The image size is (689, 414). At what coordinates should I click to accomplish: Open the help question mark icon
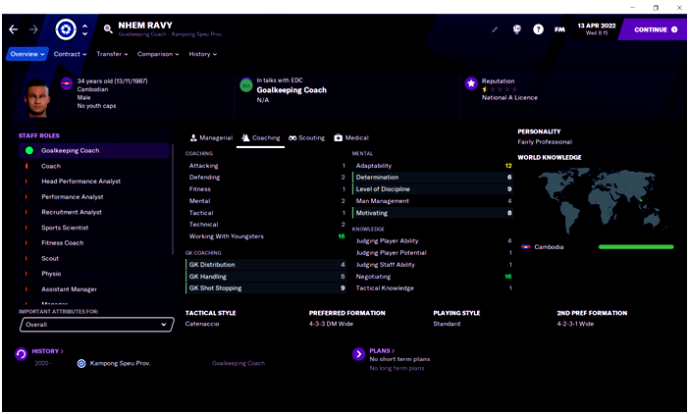click(538, 29)
